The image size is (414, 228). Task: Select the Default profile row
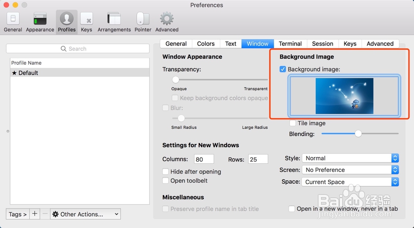[80, 73]
